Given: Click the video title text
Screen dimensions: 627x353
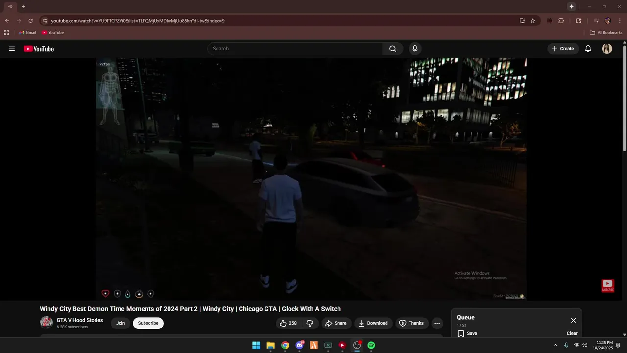Looking at the screenshot, I should coord(190,309).
